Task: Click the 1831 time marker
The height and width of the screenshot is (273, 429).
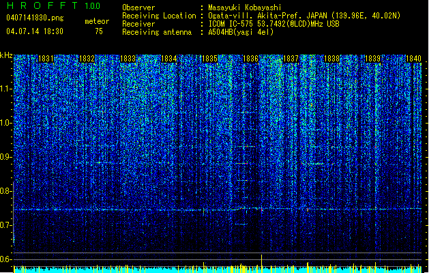Action: [x=46, y=59]
